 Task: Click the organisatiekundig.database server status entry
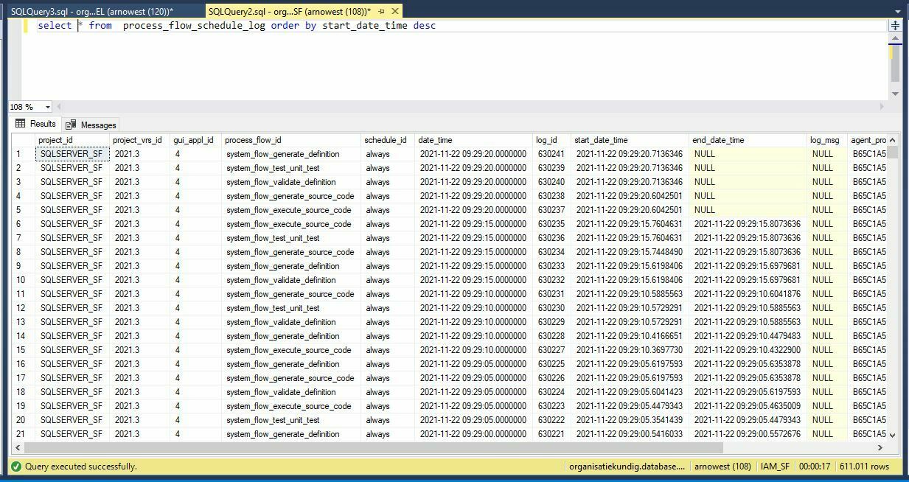(627, 467)
